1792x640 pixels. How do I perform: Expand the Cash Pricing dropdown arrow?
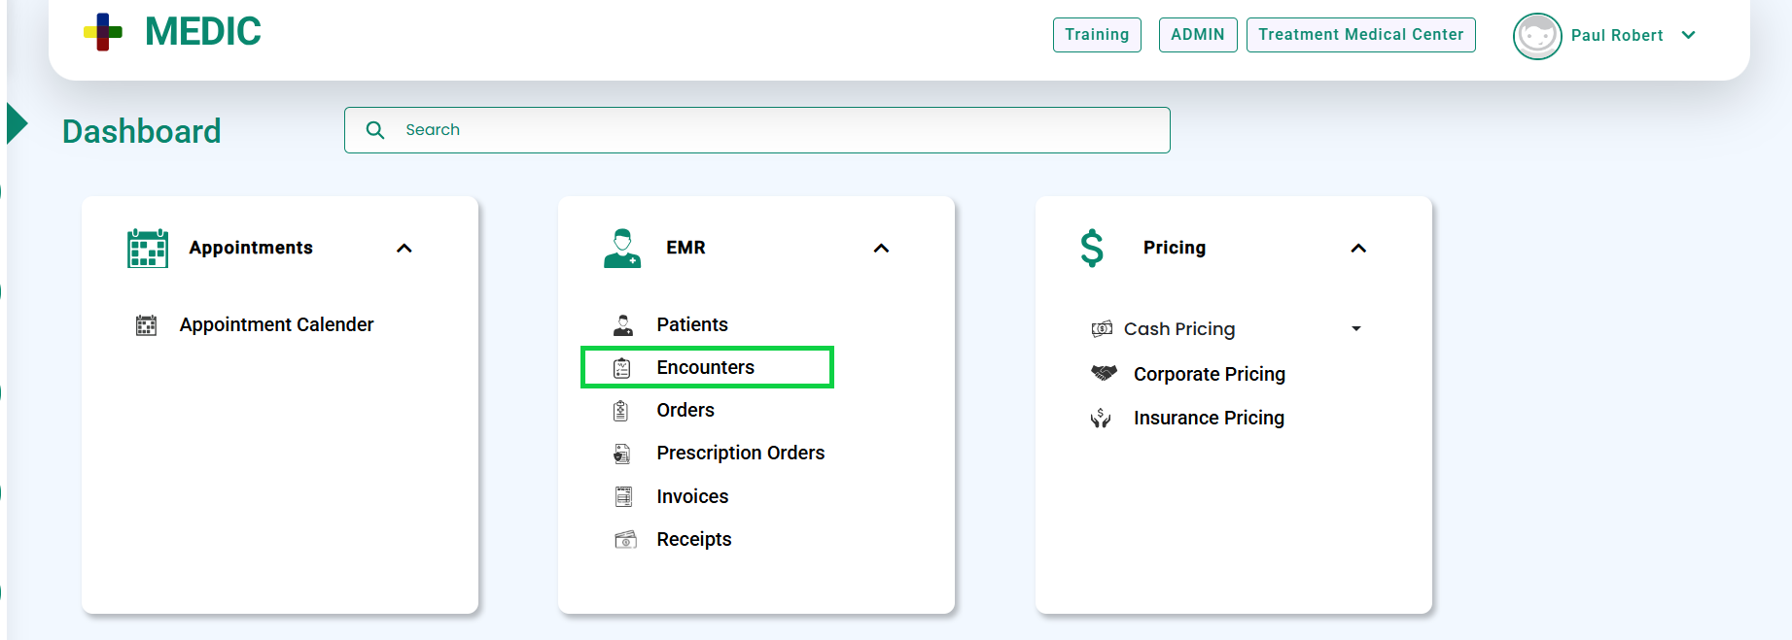pos(1356,329)
